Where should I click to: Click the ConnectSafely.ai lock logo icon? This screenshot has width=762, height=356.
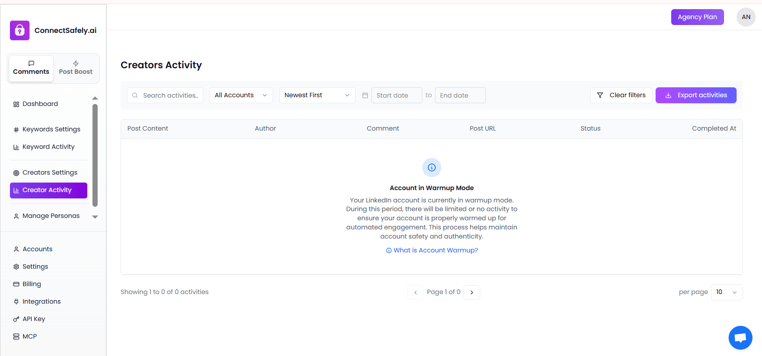click(20, 31)
